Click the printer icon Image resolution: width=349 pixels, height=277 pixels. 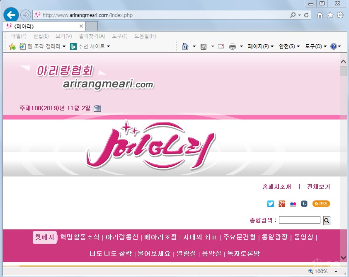[233, 46]
